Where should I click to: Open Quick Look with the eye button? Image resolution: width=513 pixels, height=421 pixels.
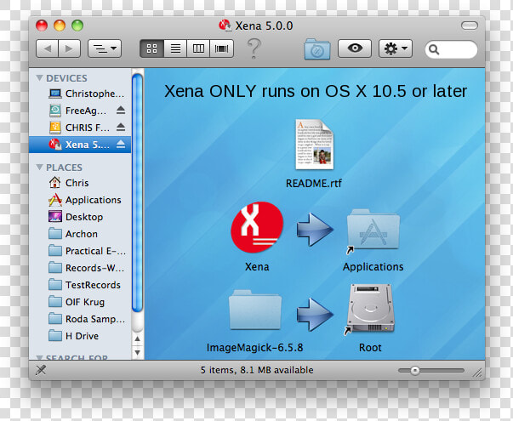coord(355,48)
